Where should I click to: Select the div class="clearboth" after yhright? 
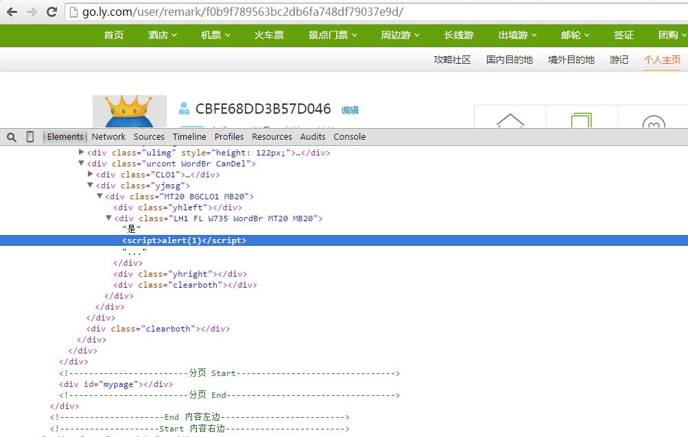[x=185, y=285]
